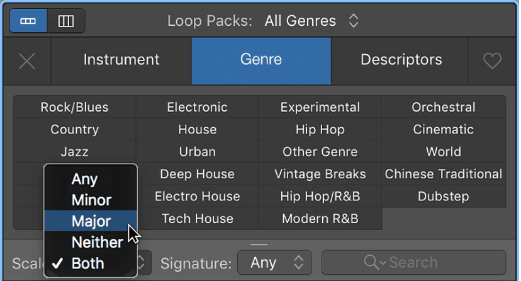The width and height of the screenshot is (521, 281).
Task: Select the Modern R&B genre
Action: pos(320,219)
